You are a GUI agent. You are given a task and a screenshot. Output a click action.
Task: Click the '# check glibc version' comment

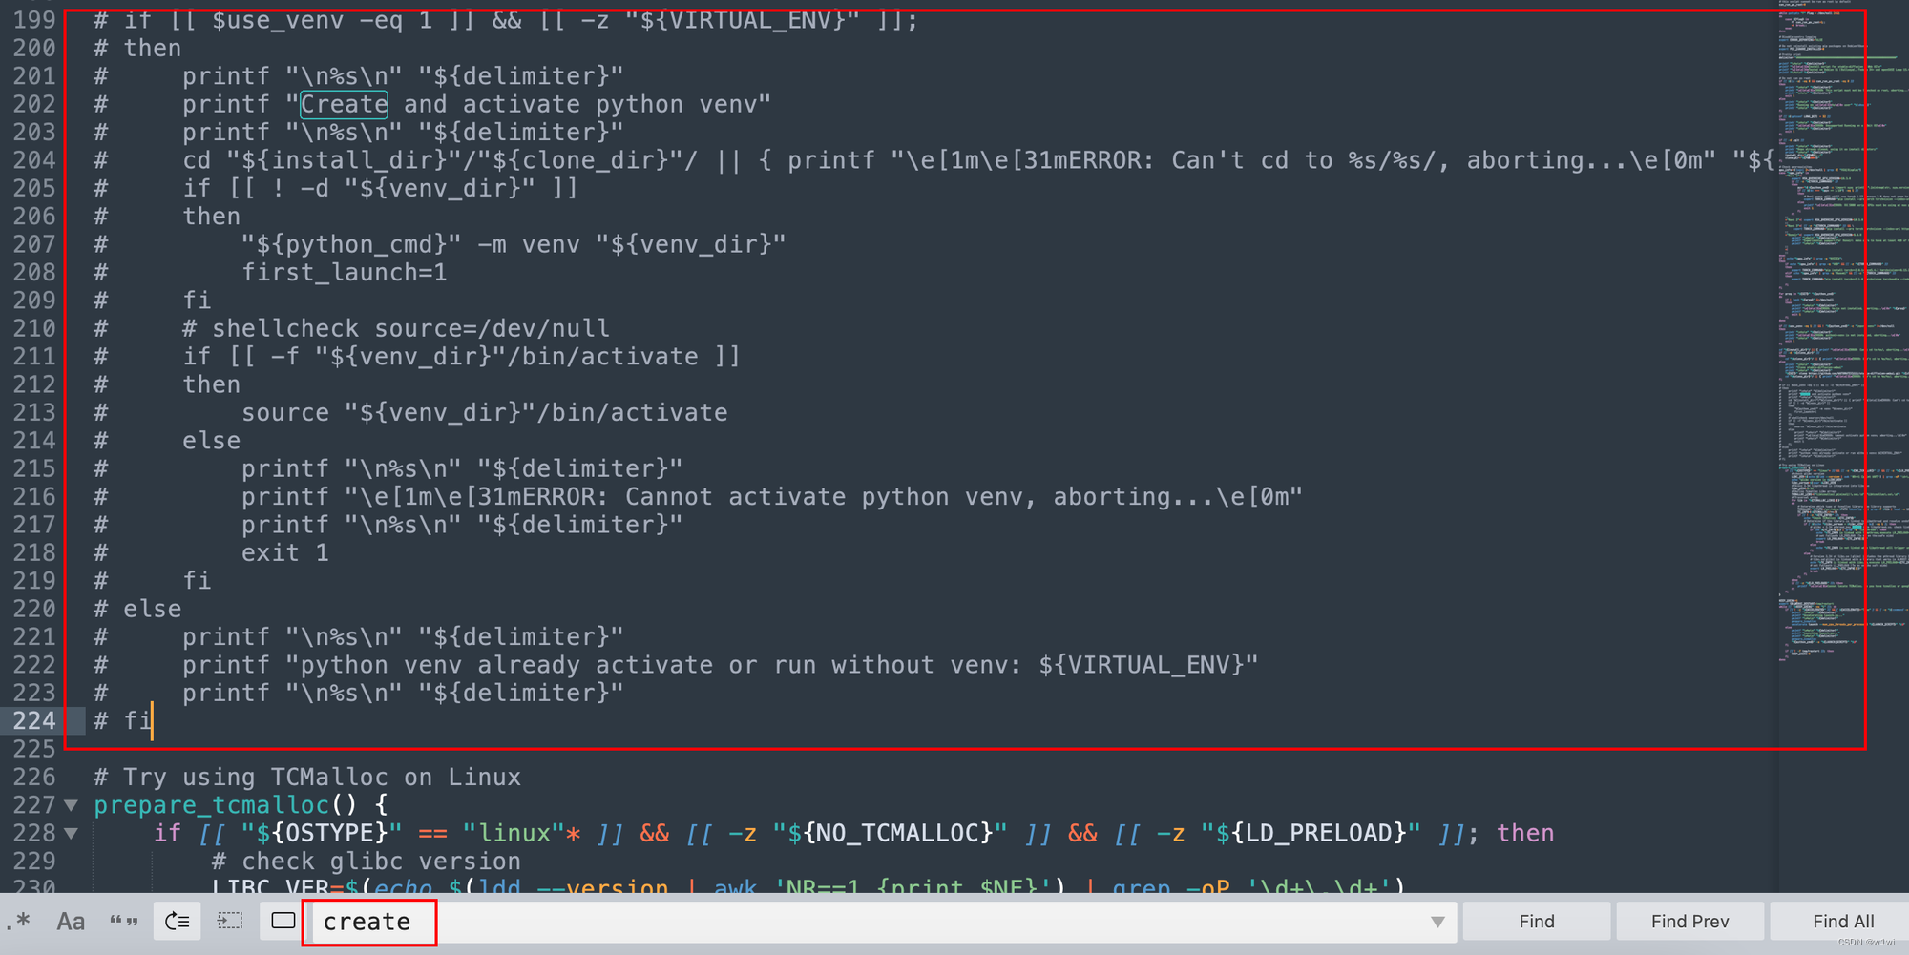(367, 861)
